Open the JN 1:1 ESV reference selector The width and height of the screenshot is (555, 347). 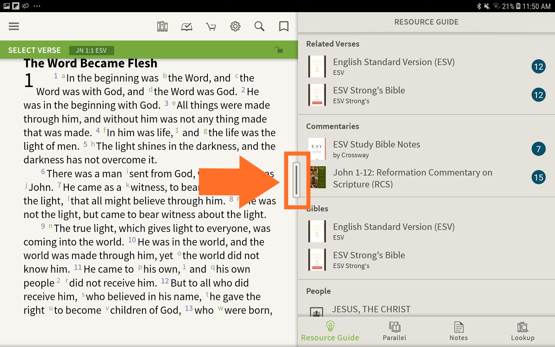pos(91,50)
